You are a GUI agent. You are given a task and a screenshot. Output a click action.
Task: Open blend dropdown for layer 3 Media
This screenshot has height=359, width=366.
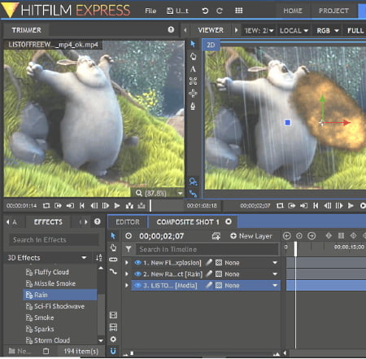pos(275,286)
